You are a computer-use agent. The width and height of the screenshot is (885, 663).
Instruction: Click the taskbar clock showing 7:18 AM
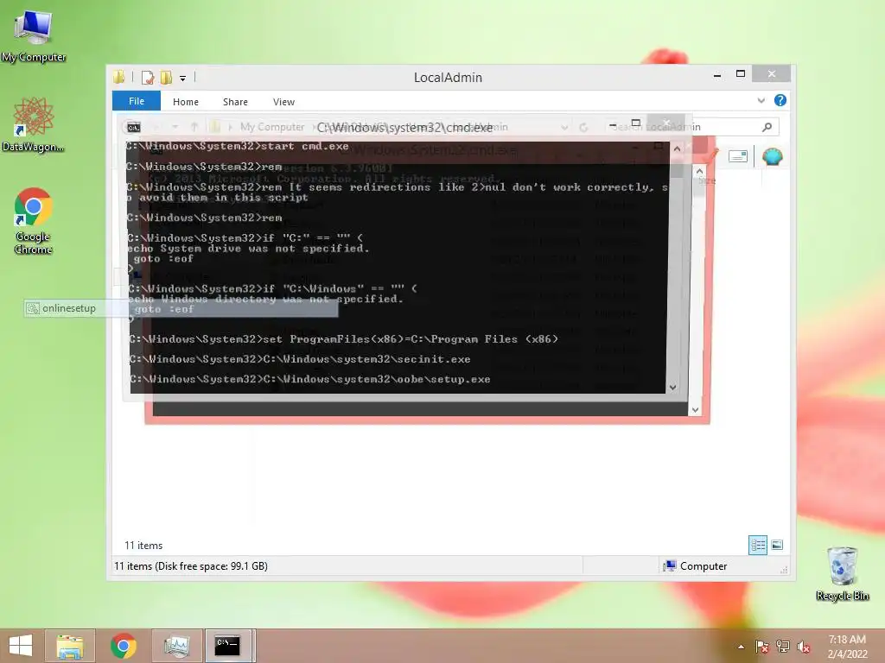pyautogui.click(x=847, y=647)
